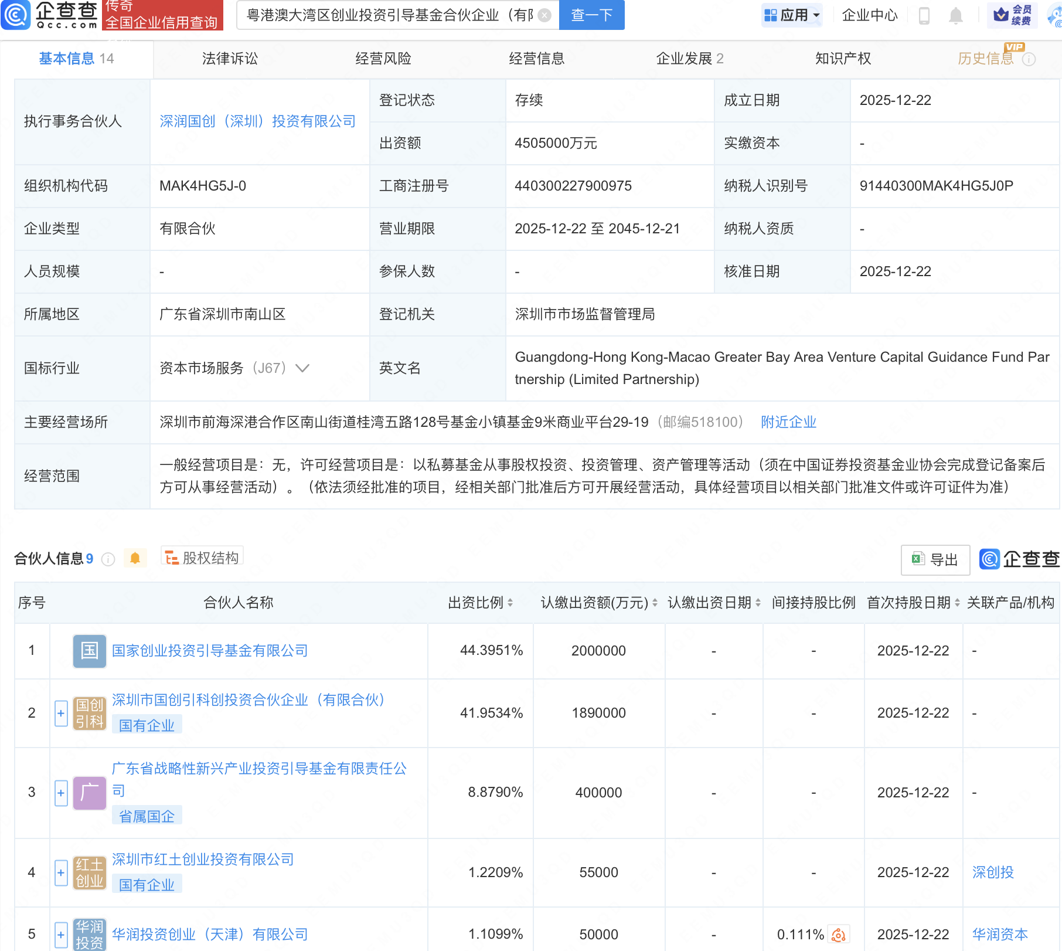Click the indirect shareholding path icon
1062x951 pixels.
click(x=839, y=935)
